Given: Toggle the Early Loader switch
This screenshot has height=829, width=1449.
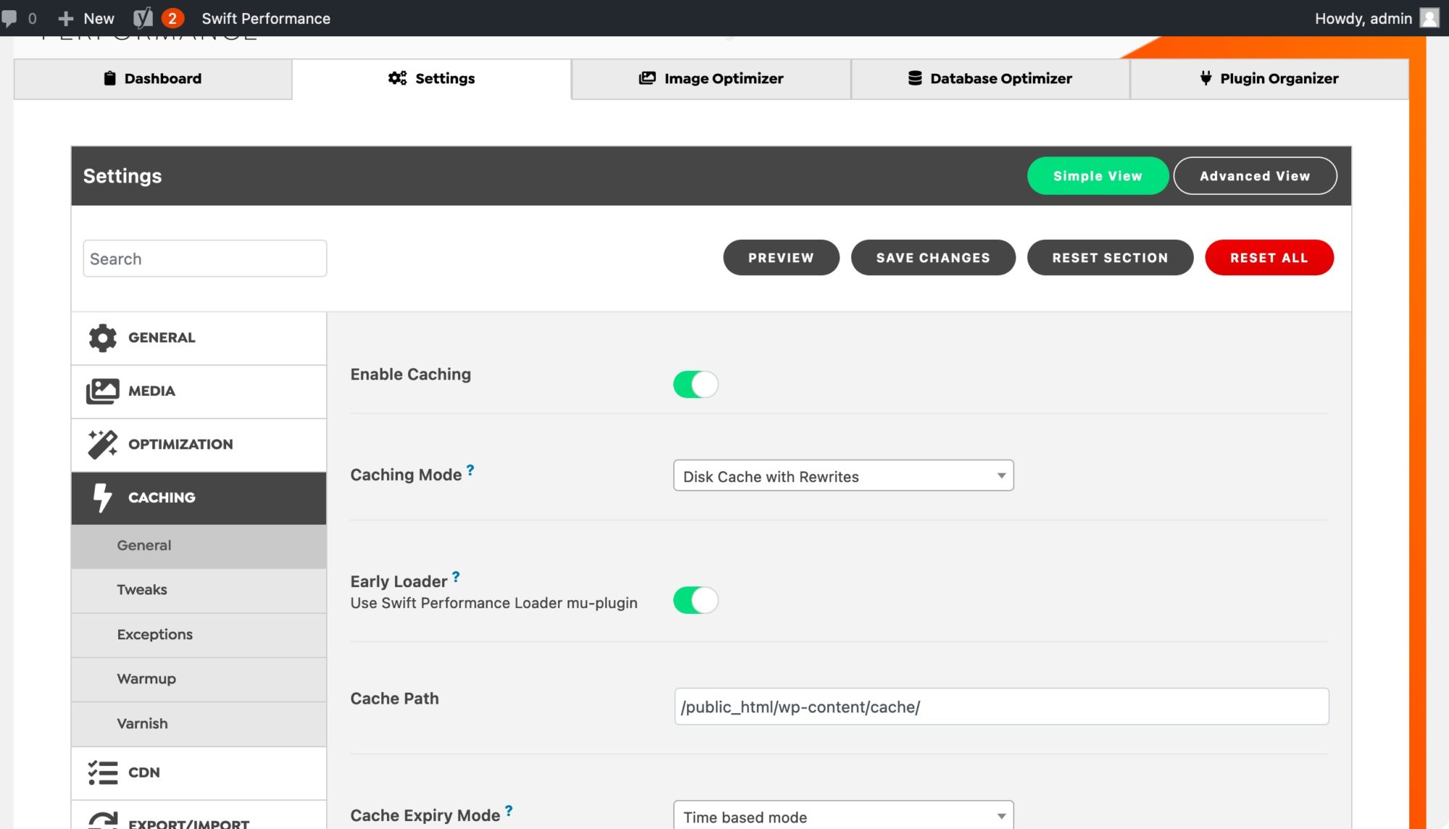Looking at the screenshot, I should coord(696,600).
